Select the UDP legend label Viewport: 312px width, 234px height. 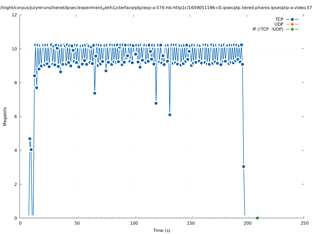(x=279, y=24)
